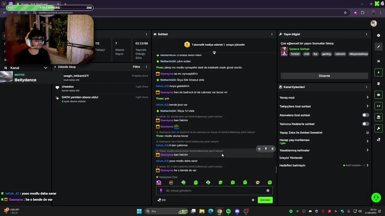Viewport: 385px width, 216px height.
Task: Click the pencil edit icon in right sidebar
Action: coord(378,46)
